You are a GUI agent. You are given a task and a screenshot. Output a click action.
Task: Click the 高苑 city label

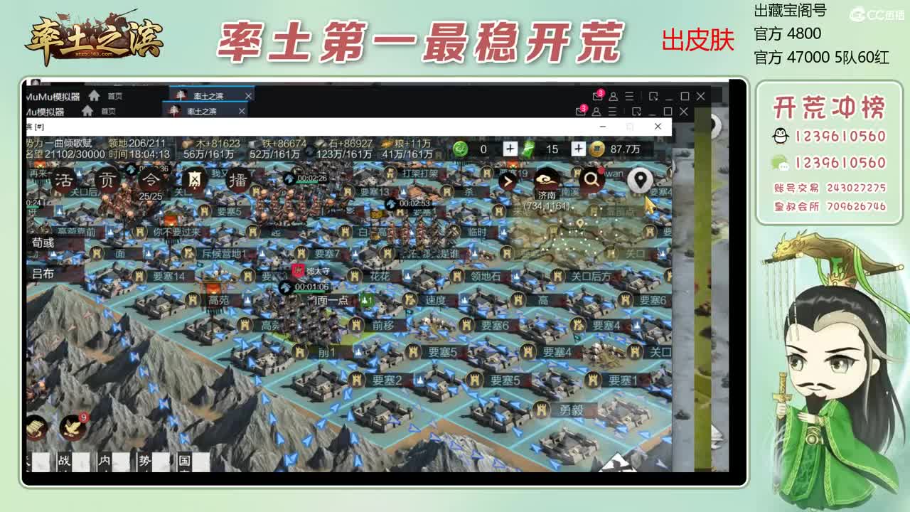pyautogui.click(x=218, y=300)
